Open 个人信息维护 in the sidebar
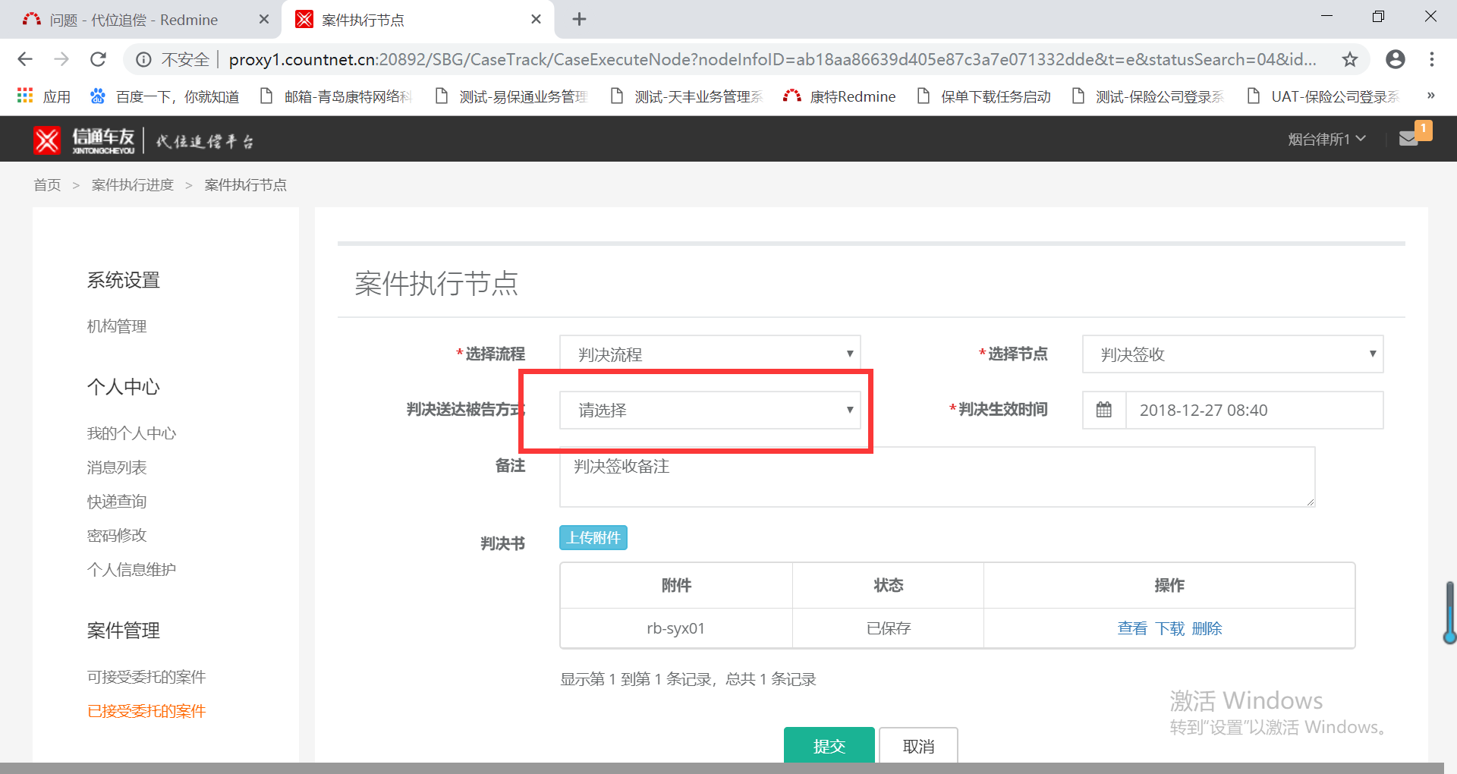Image resolution: width=1457 pixels, height=774 pixels. [x=131, y=569]
